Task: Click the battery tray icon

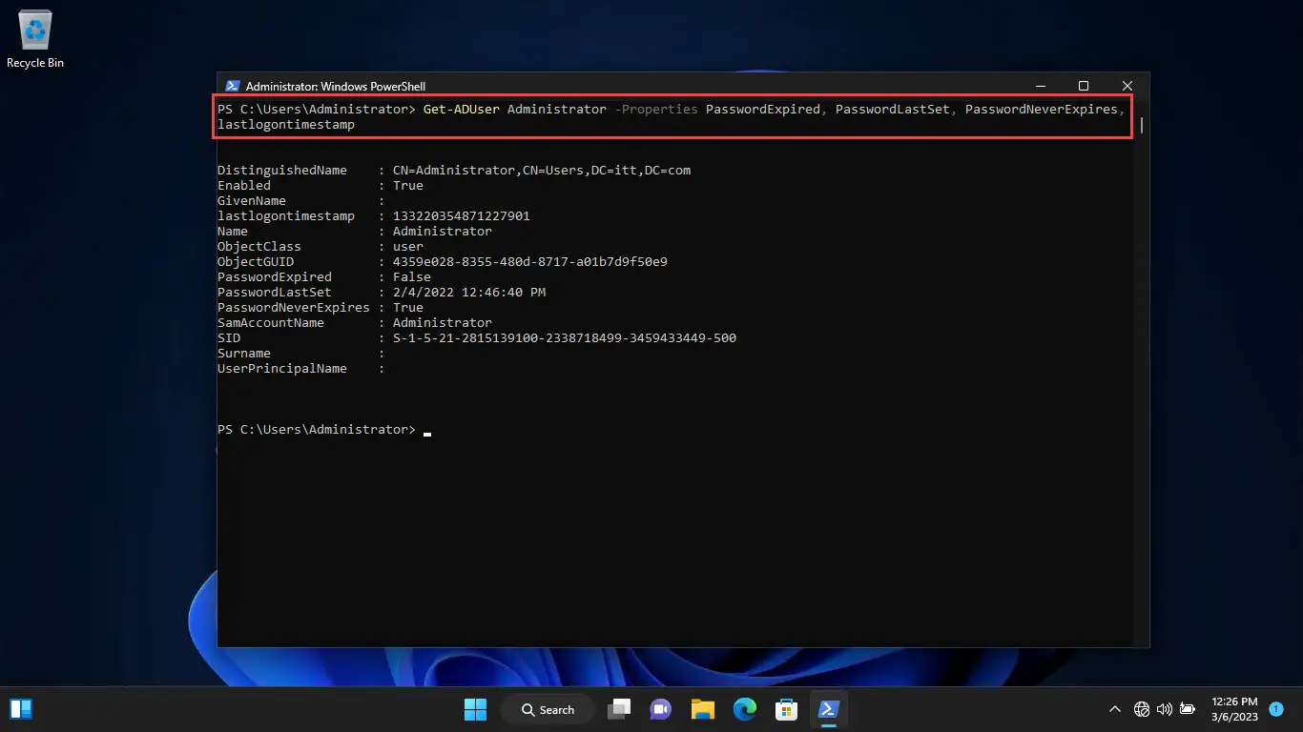Action: [1188, 709]
